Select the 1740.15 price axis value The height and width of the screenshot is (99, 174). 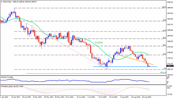(x=170, y=58)
